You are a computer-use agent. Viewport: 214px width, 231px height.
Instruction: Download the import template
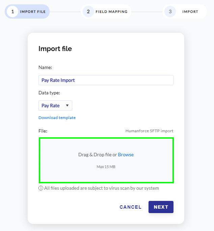(57, 118)
